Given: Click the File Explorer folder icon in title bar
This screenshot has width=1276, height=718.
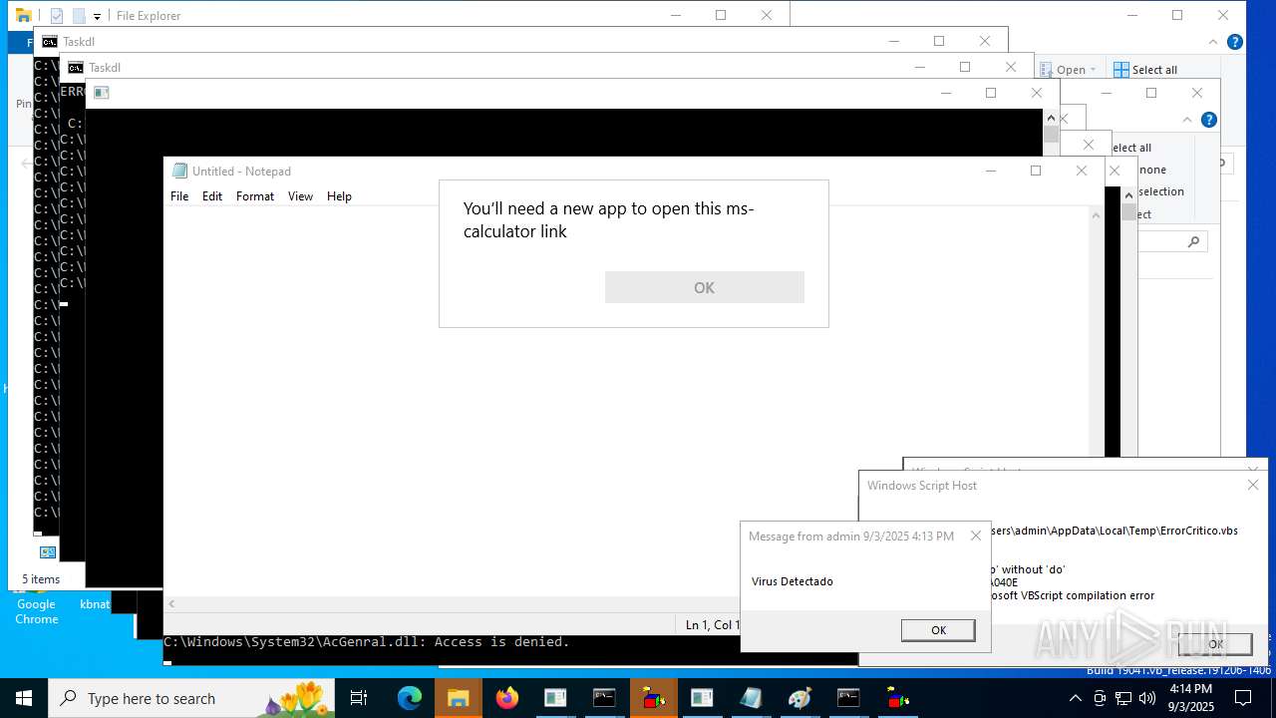Looking at the screenshot, I should pos(23,15).
